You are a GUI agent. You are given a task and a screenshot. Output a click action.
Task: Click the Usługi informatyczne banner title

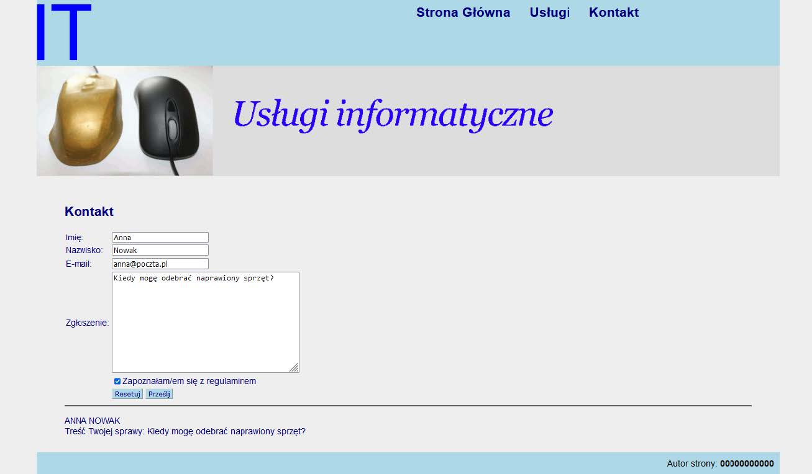point(393,115)
